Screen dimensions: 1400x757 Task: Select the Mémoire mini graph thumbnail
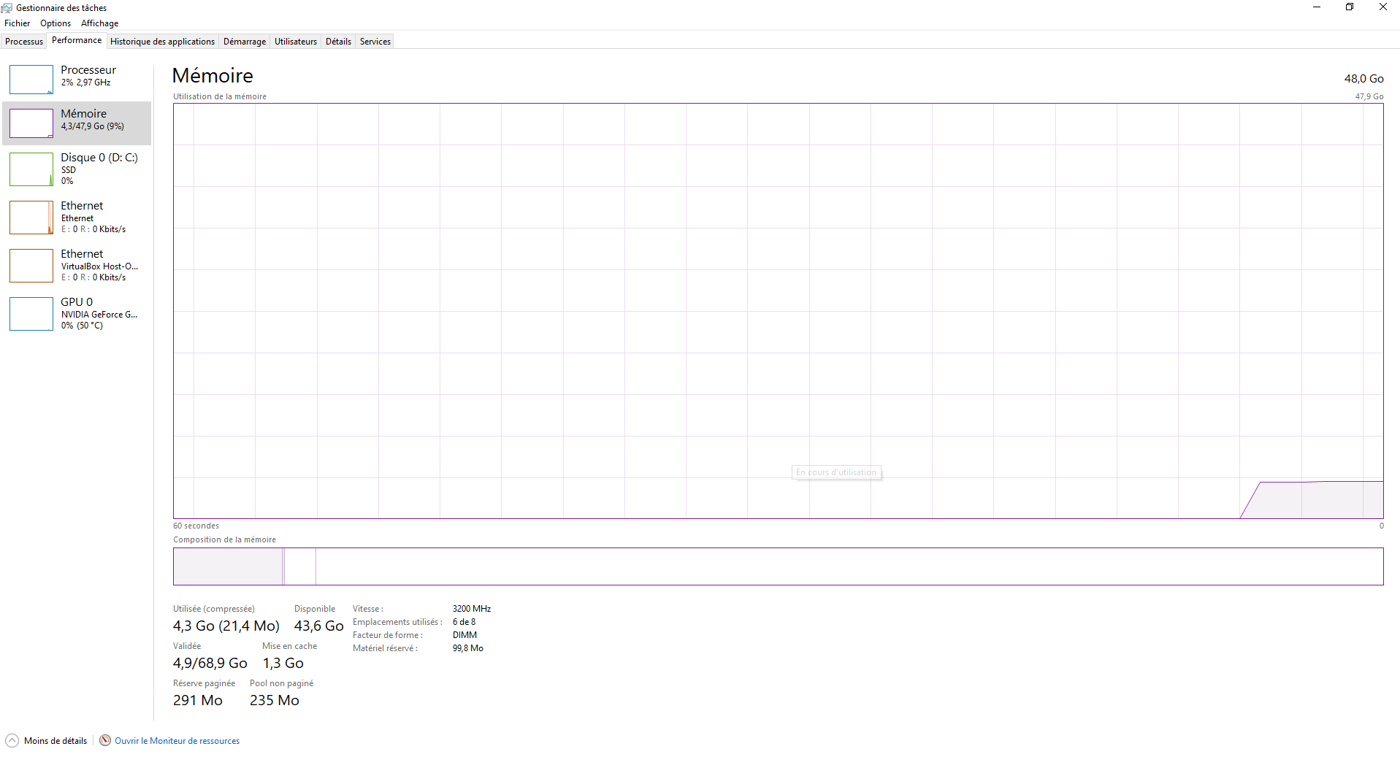pyautogui.click(x=31, y=123)
